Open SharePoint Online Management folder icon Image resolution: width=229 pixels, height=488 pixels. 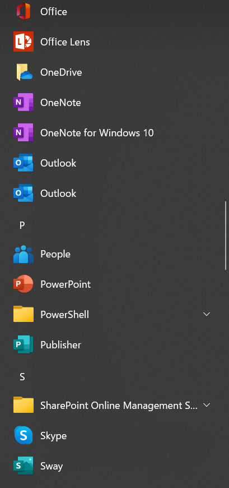pos(24,405)
